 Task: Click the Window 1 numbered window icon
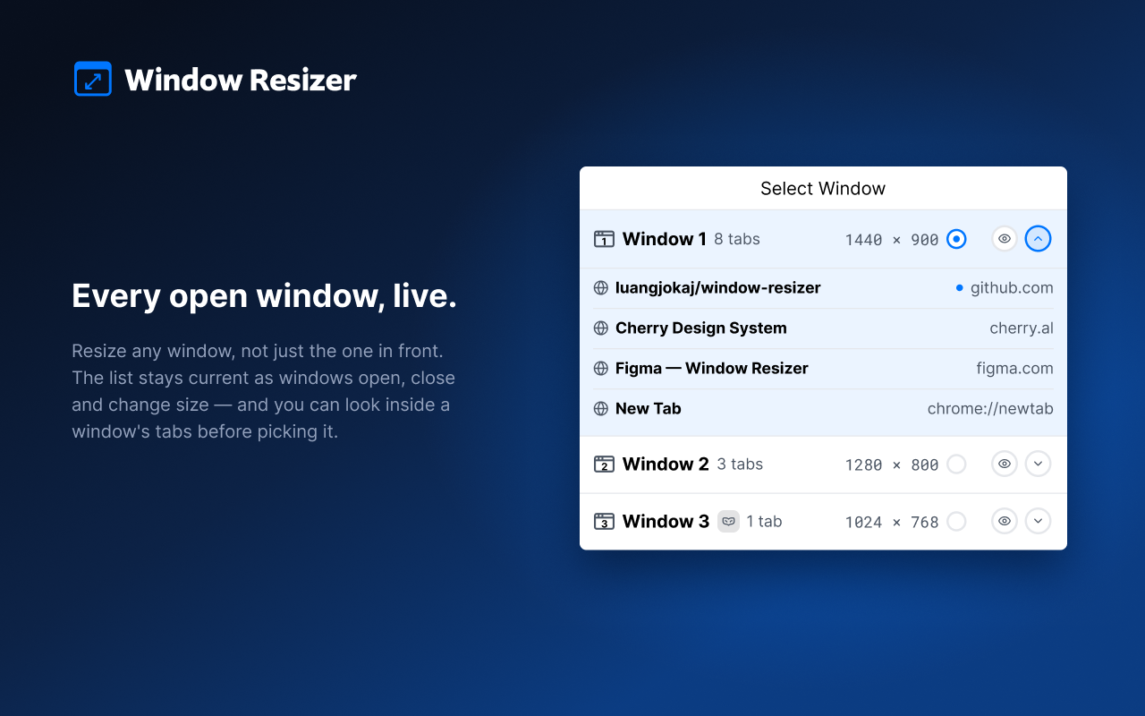click(x=604, y=239)
